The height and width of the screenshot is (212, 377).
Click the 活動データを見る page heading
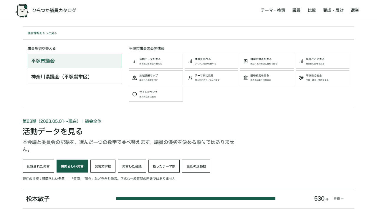tap(53, 131)
